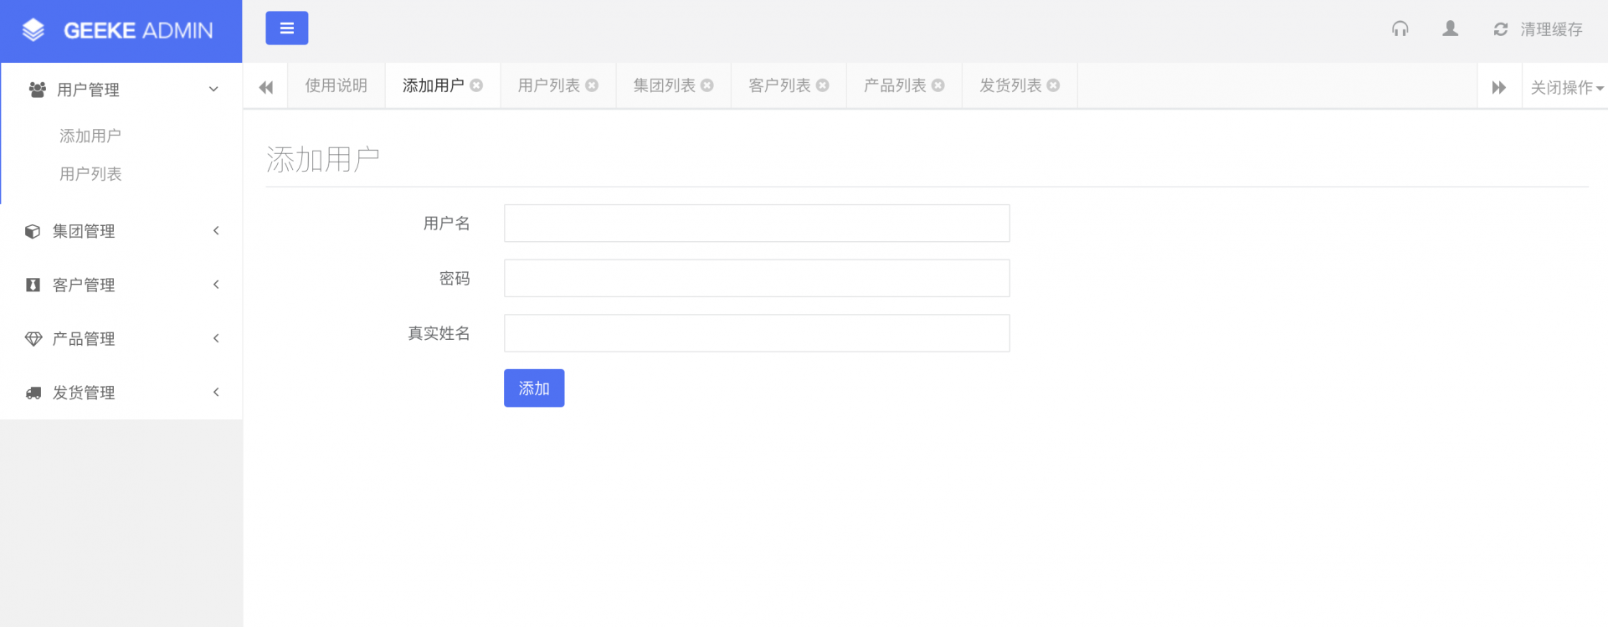The width and height of the screenshot is (1608, 627).
Task: Click the badge icon next to 客户管理
Action: click(33, 285)
